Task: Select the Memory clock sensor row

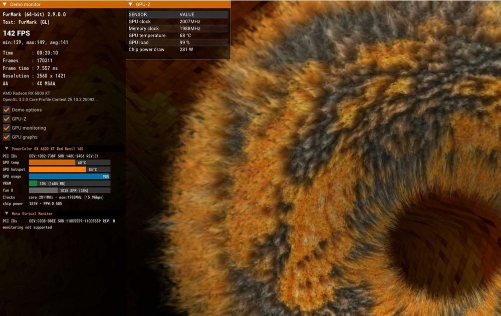Action: pyautogui.click(x=178, y=28)
